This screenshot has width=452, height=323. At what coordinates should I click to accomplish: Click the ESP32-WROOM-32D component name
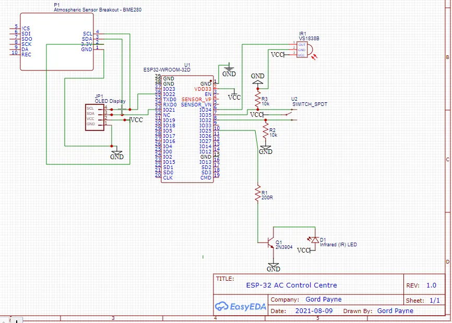point(167,70)
